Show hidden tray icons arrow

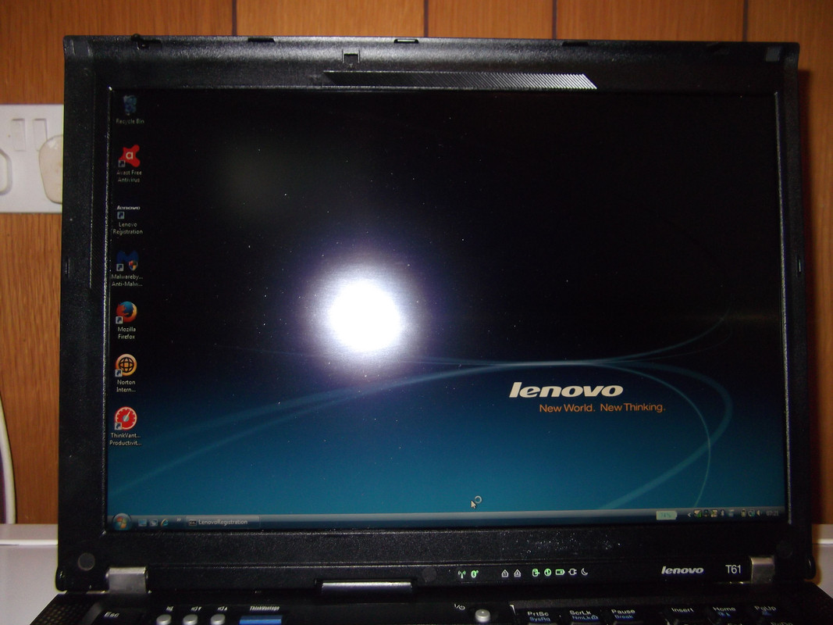pyautogui.click(x=689, y=515)
